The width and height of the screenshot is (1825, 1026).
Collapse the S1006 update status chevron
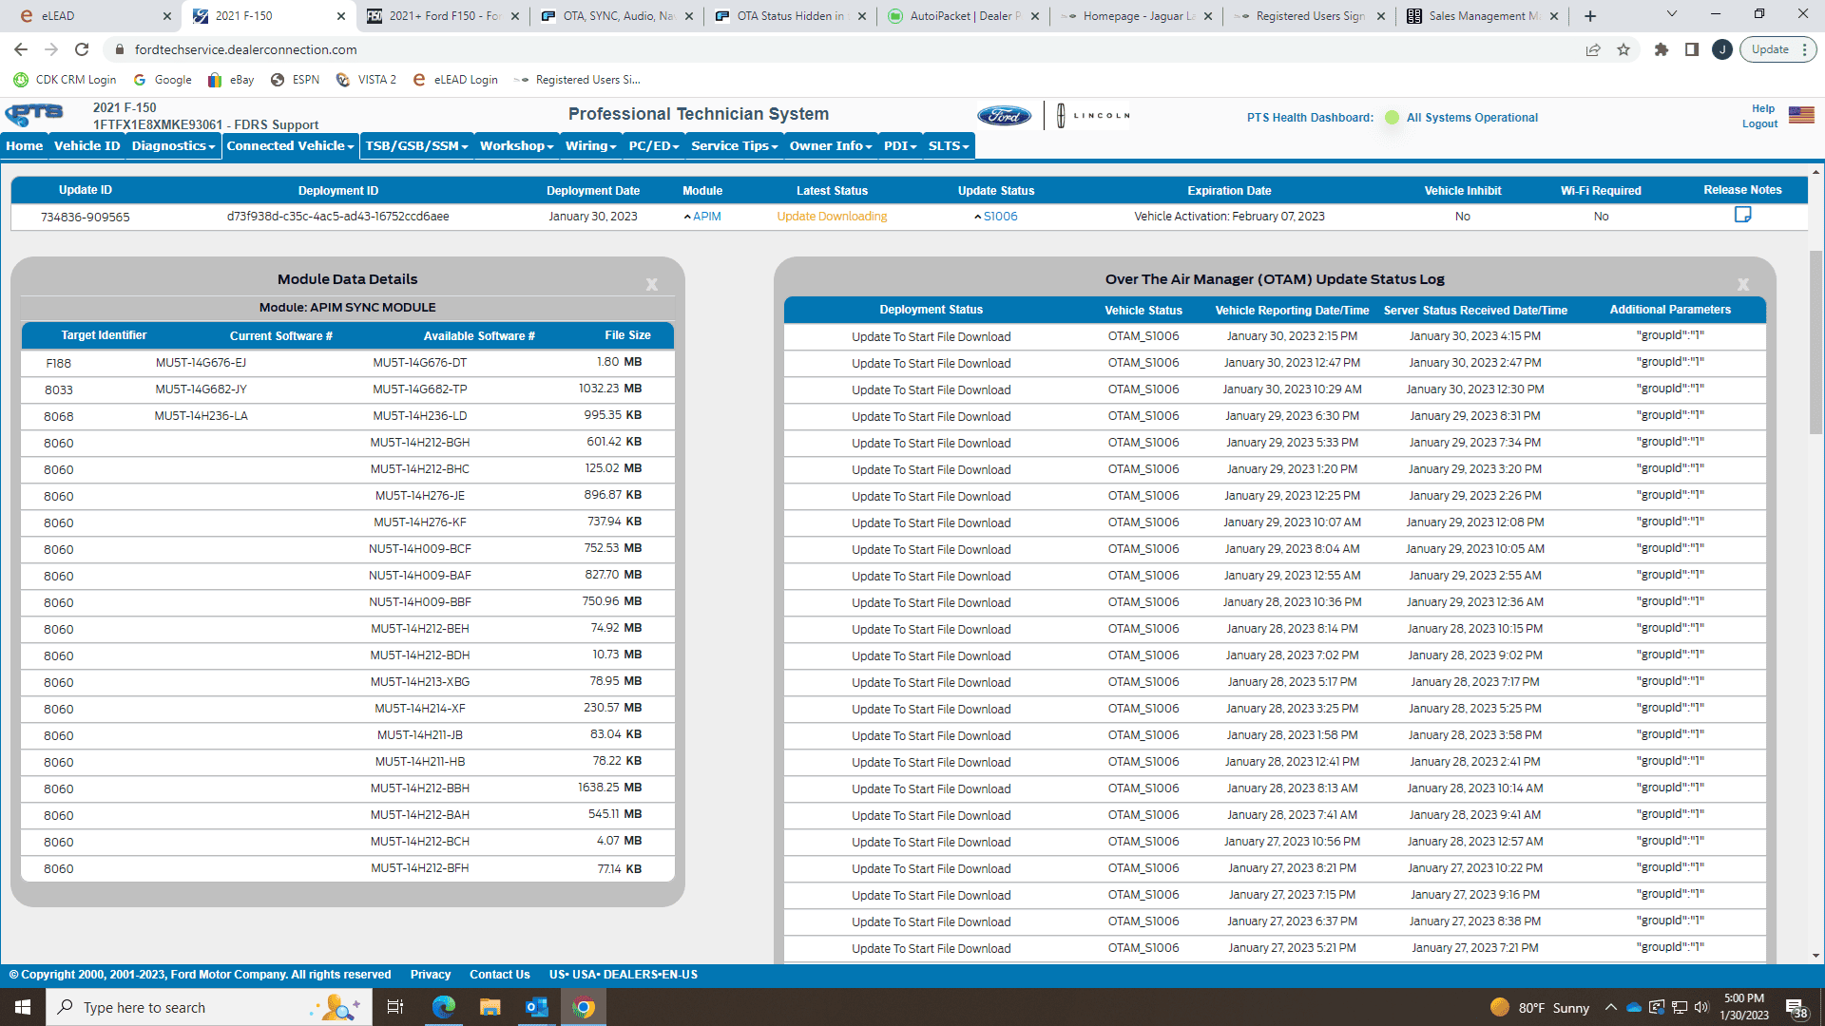[979, 216]
